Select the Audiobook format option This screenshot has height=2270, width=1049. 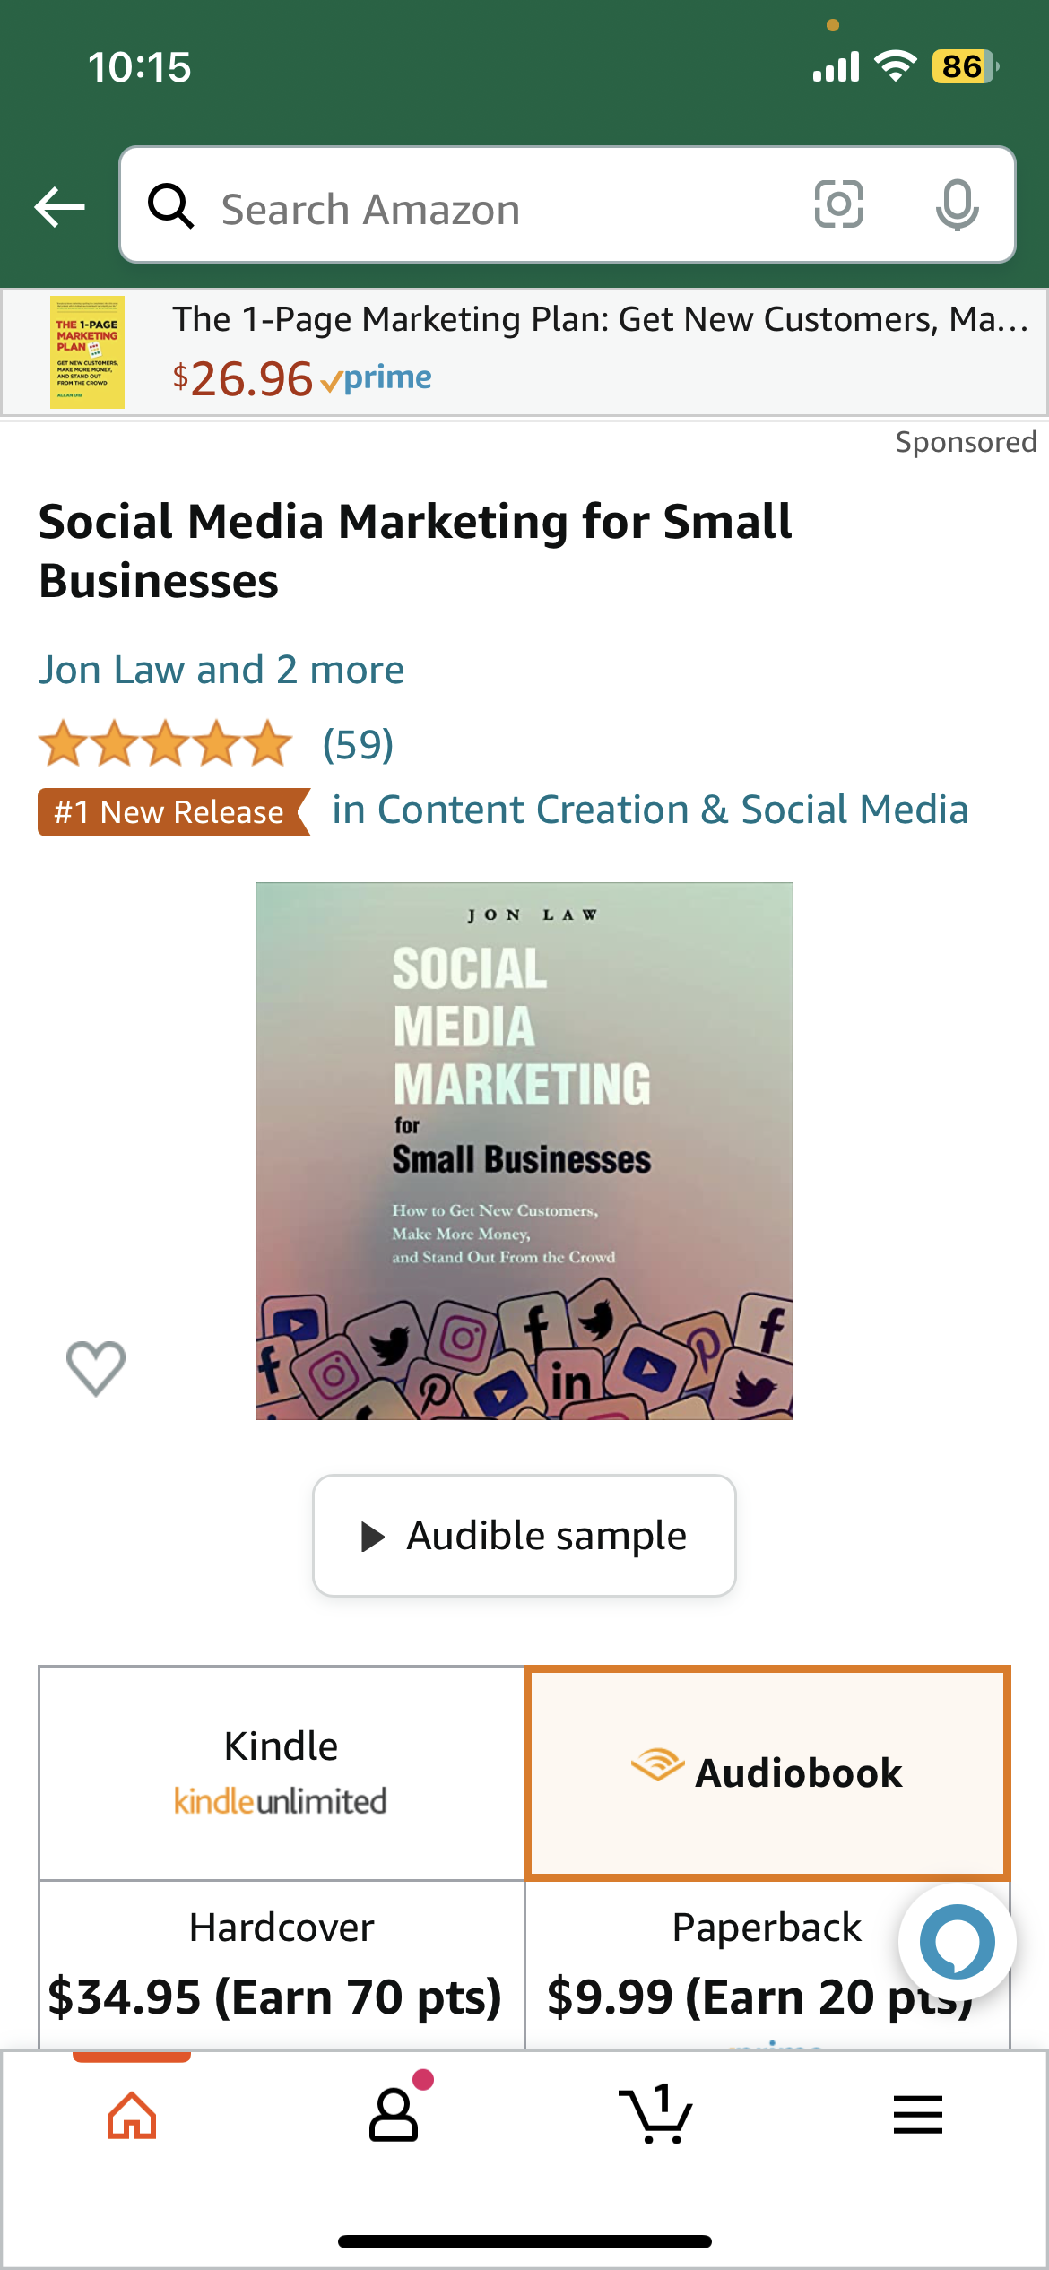(767, 1772)
